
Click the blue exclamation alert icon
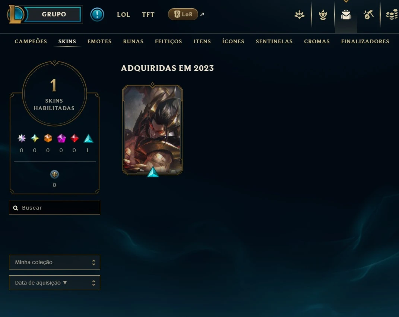pos(97,14)
